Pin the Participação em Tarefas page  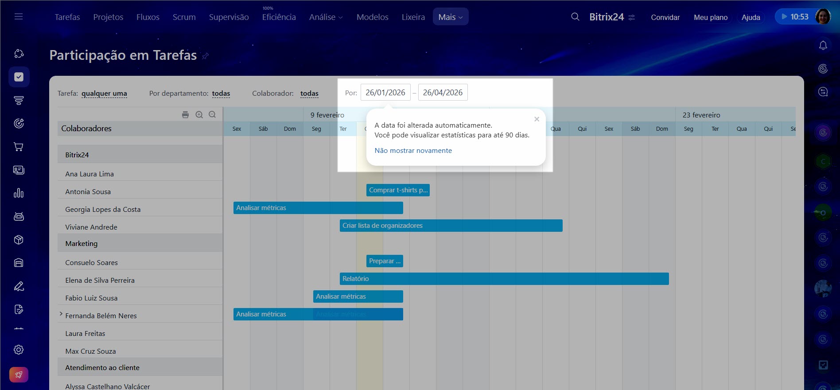click(x=205, y=56)
